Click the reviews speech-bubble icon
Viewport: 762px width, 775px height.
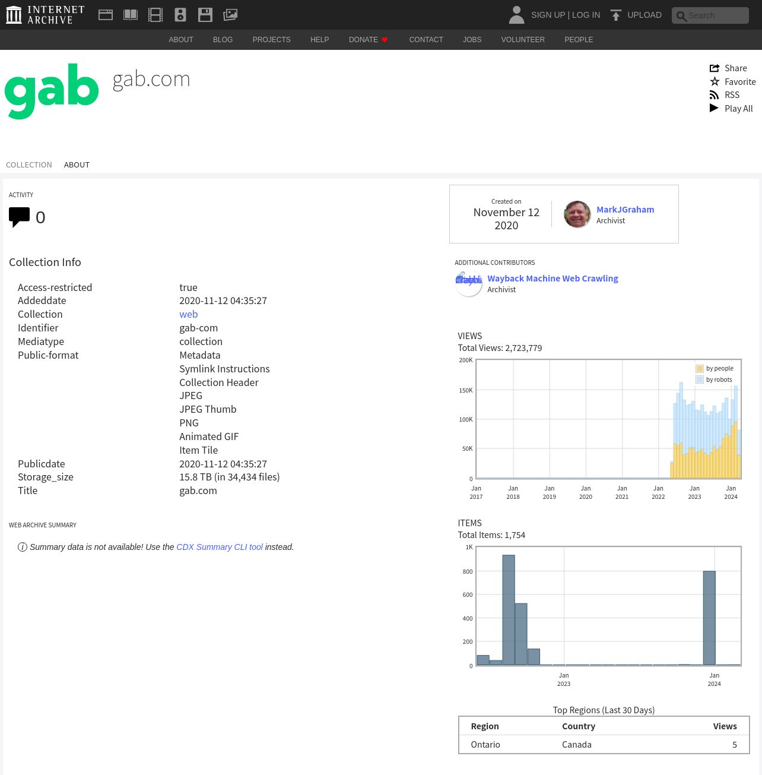19,217
